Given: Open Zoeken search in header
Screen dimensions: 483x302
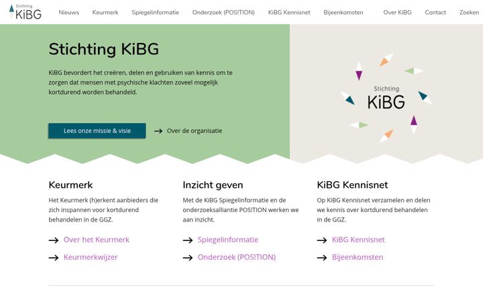Looking at the screenshot, I should (469, 13).
